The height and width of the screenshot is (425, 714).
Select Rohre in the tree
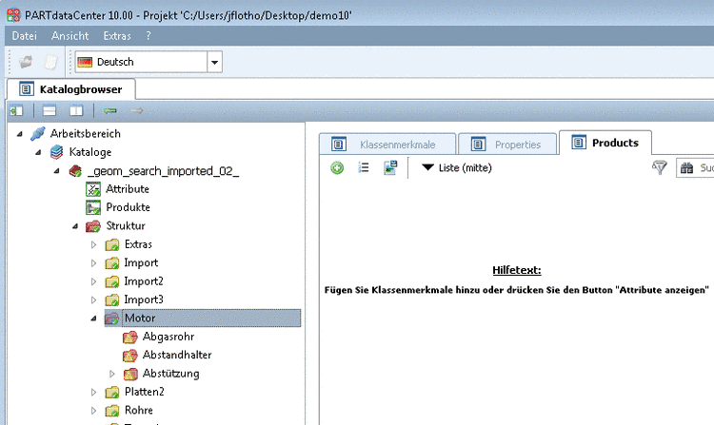pos(139,410)
